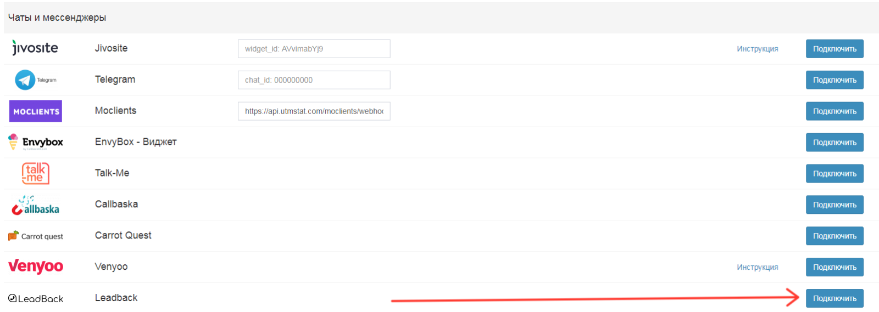The width and height of the screenshot is (879, 312).
Task: Click the Telegram paper-plane logo
Action: click(25, 80)
